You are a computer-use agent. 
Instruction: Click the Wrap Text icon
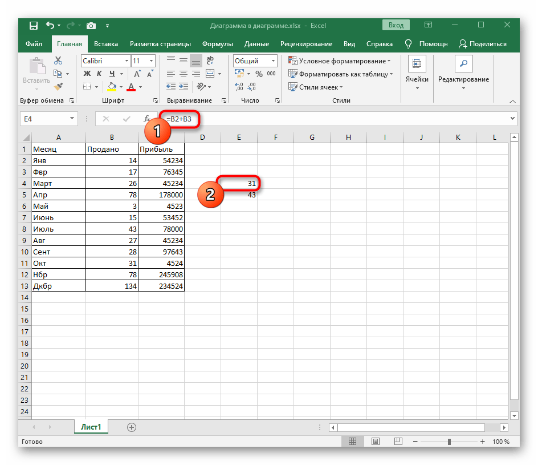tap(210, 60)
